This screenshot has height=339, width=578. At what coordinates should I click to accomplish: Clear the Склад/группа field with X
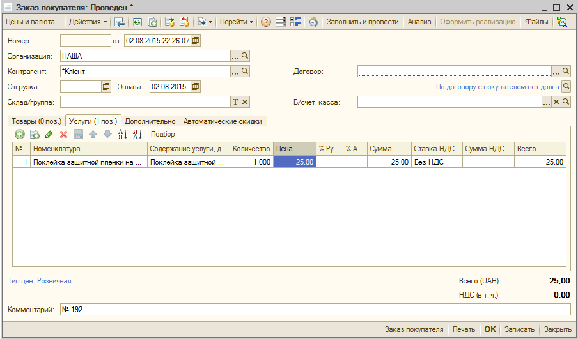click(245, 102)
